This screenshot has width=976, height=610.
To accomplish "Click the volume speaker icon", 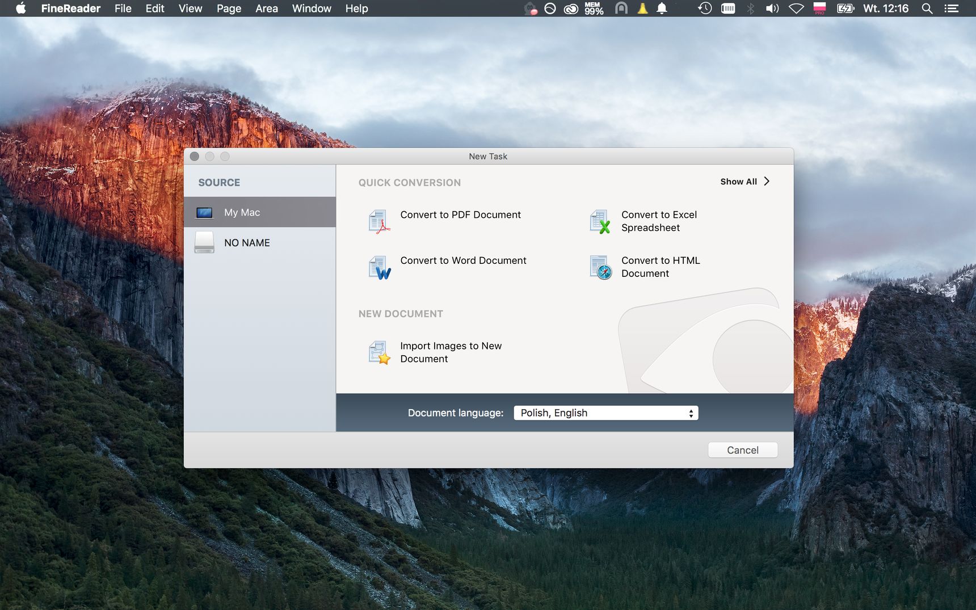I will 772,9.
